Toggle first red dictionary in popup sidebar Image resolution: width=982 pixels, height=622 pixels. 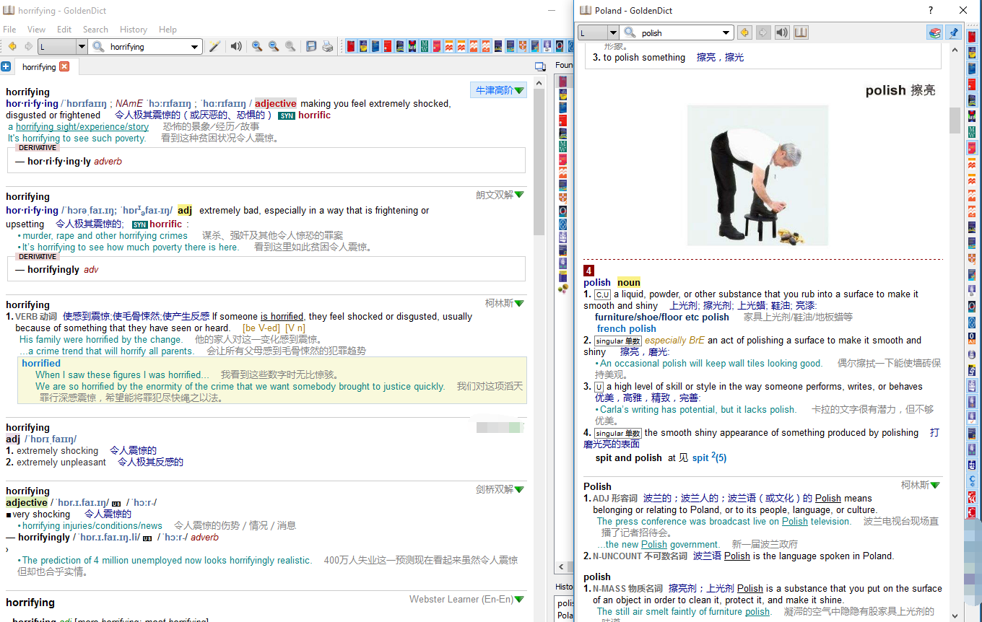[972, 35]
